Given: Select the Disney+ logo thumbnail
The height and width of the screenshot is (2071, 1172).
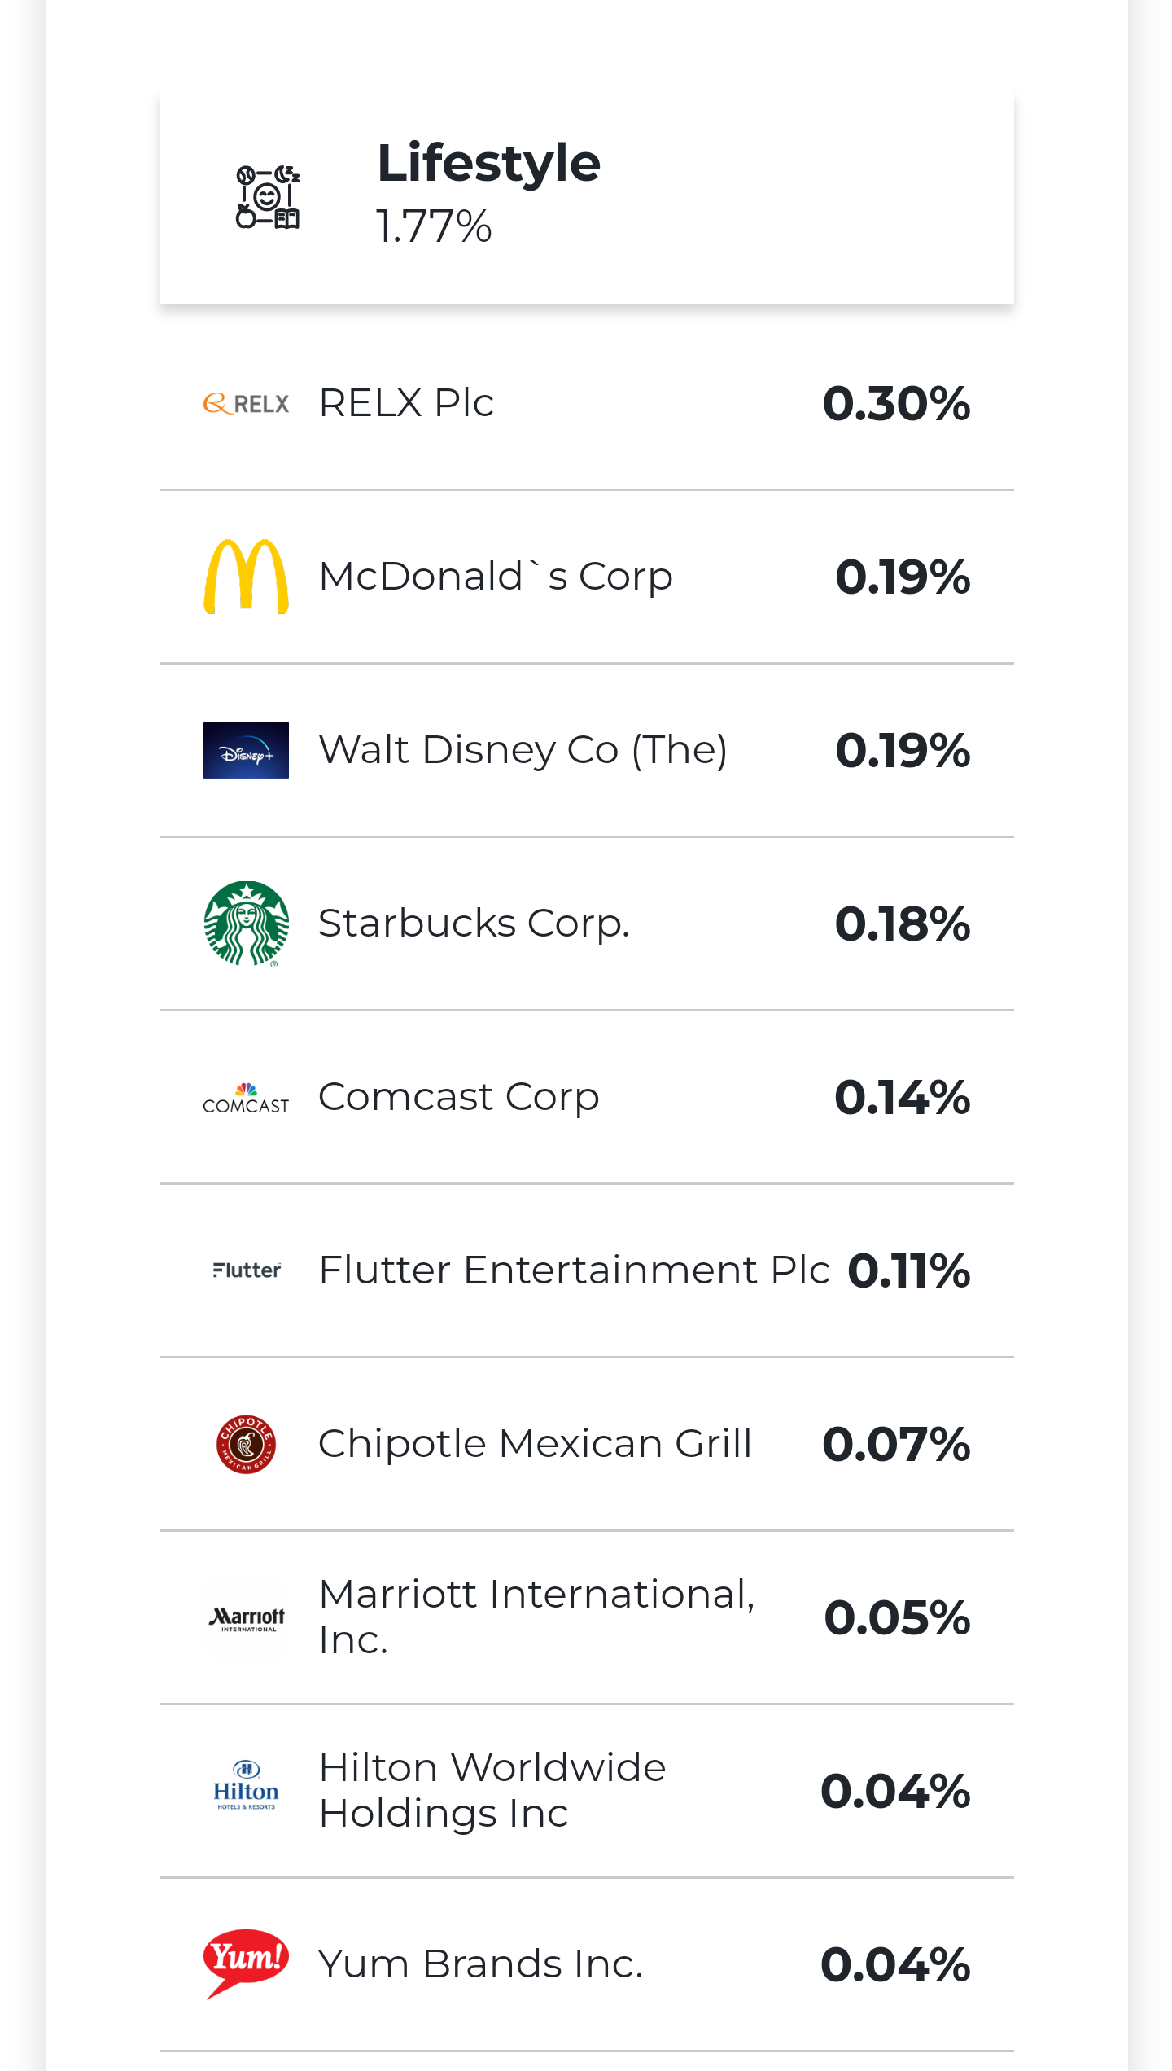Looking at the screenshot, I should click(x=246, y=750).
